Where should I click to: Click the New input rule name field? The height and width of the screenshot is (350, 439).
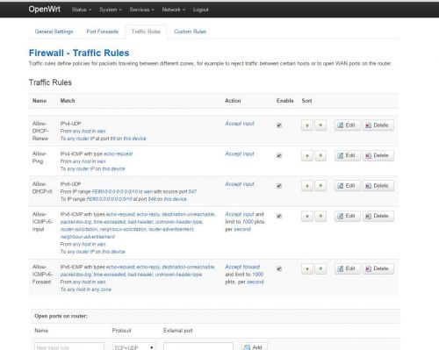69,347
